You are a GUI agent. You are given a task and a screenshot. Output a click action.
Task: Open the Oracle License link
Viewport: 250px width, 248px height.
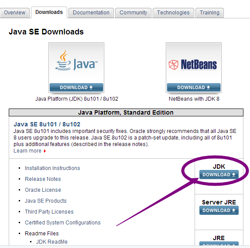[x=43, y=190]
